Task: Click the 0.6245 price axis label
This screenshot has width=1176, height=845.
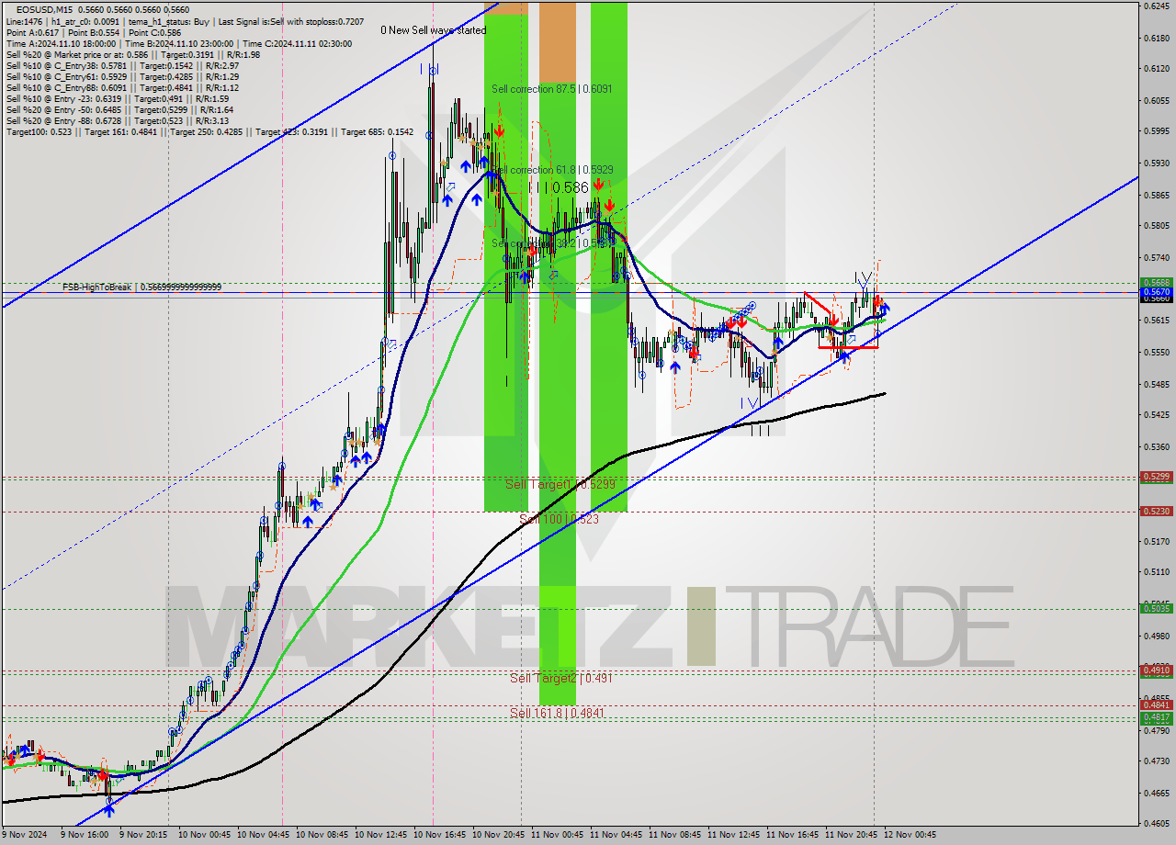Action: [1156, 6]
